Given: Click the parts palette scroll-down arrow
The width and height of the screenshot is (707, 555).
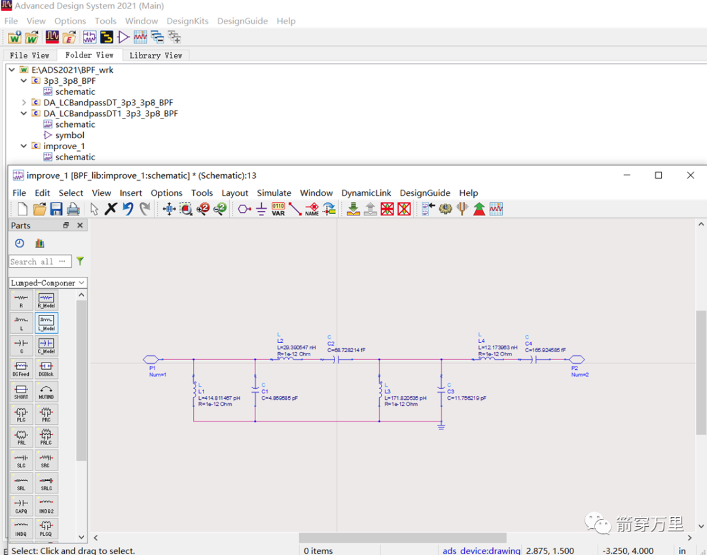Looking at the screenshot, I should pyautogui.click(x=81, y=537).
